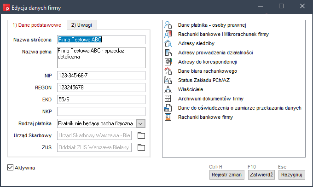Open the Właściciele people icon
The width and height of the screenshot is (313, 187).
(x=168, y=89)
